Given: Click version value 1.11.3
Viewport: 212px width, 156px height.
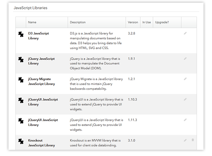Looking at the screenshot, I should (132, 120).
